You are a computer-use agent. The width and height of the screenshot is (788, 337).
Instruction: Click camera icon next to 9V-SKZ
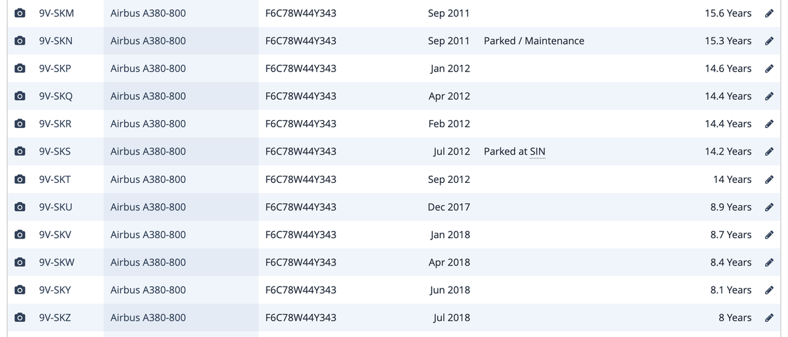[20, 318]
